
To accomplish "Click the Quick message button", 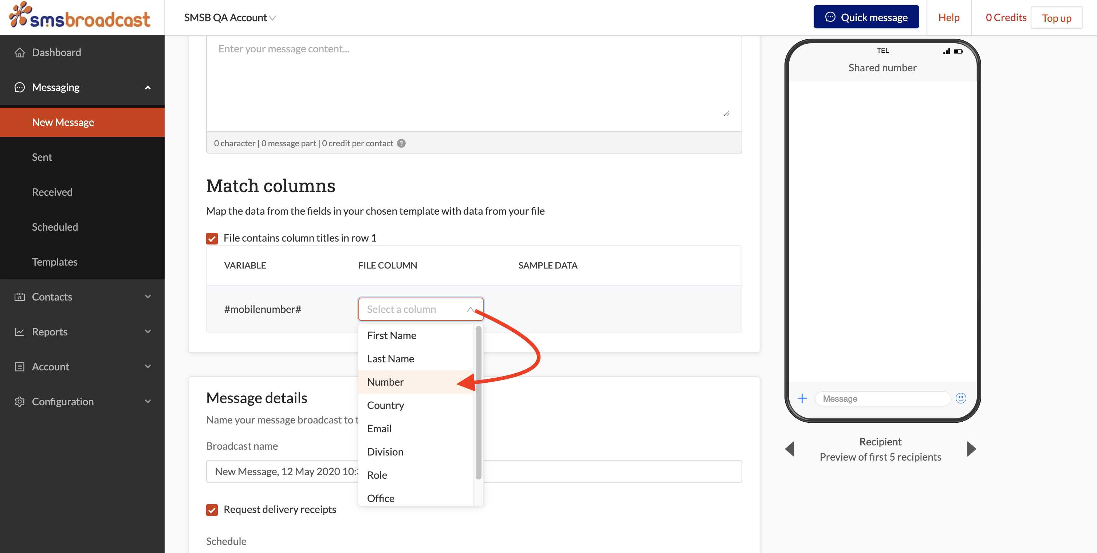I will pos(866,17).
